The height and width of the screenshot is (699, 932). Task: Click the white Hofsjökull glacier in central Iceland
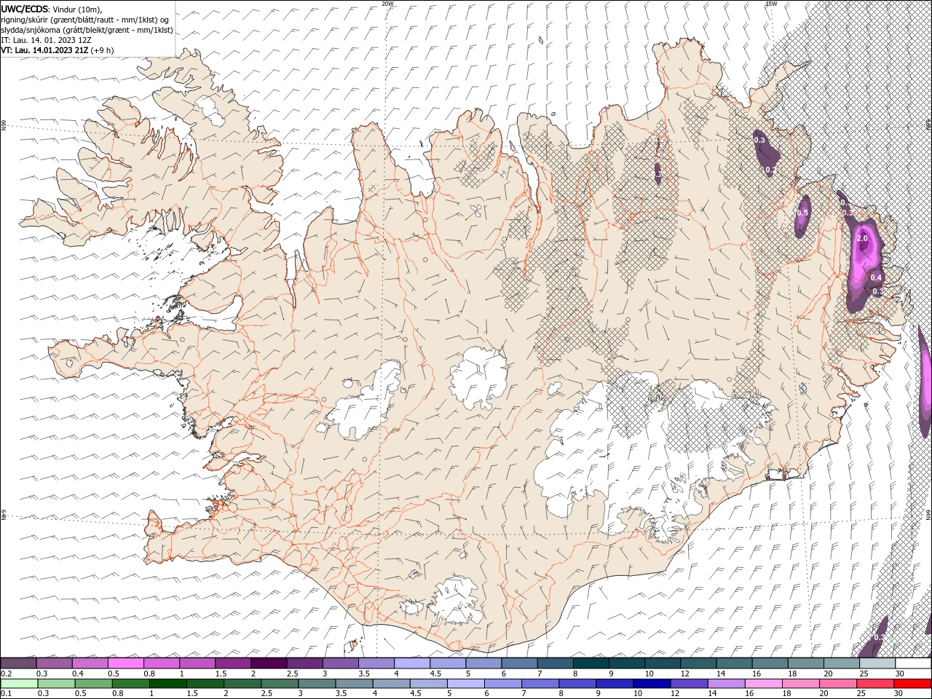478,377
